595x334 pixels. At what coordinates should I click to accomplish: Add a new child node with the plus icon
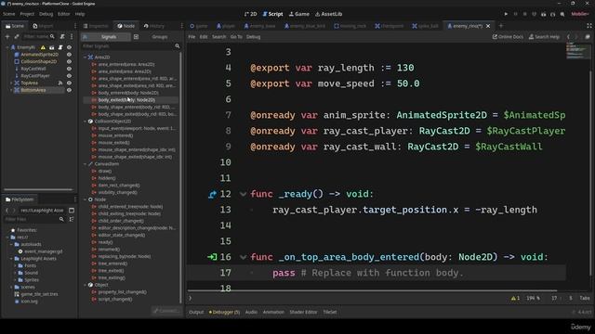pos(7,37)
